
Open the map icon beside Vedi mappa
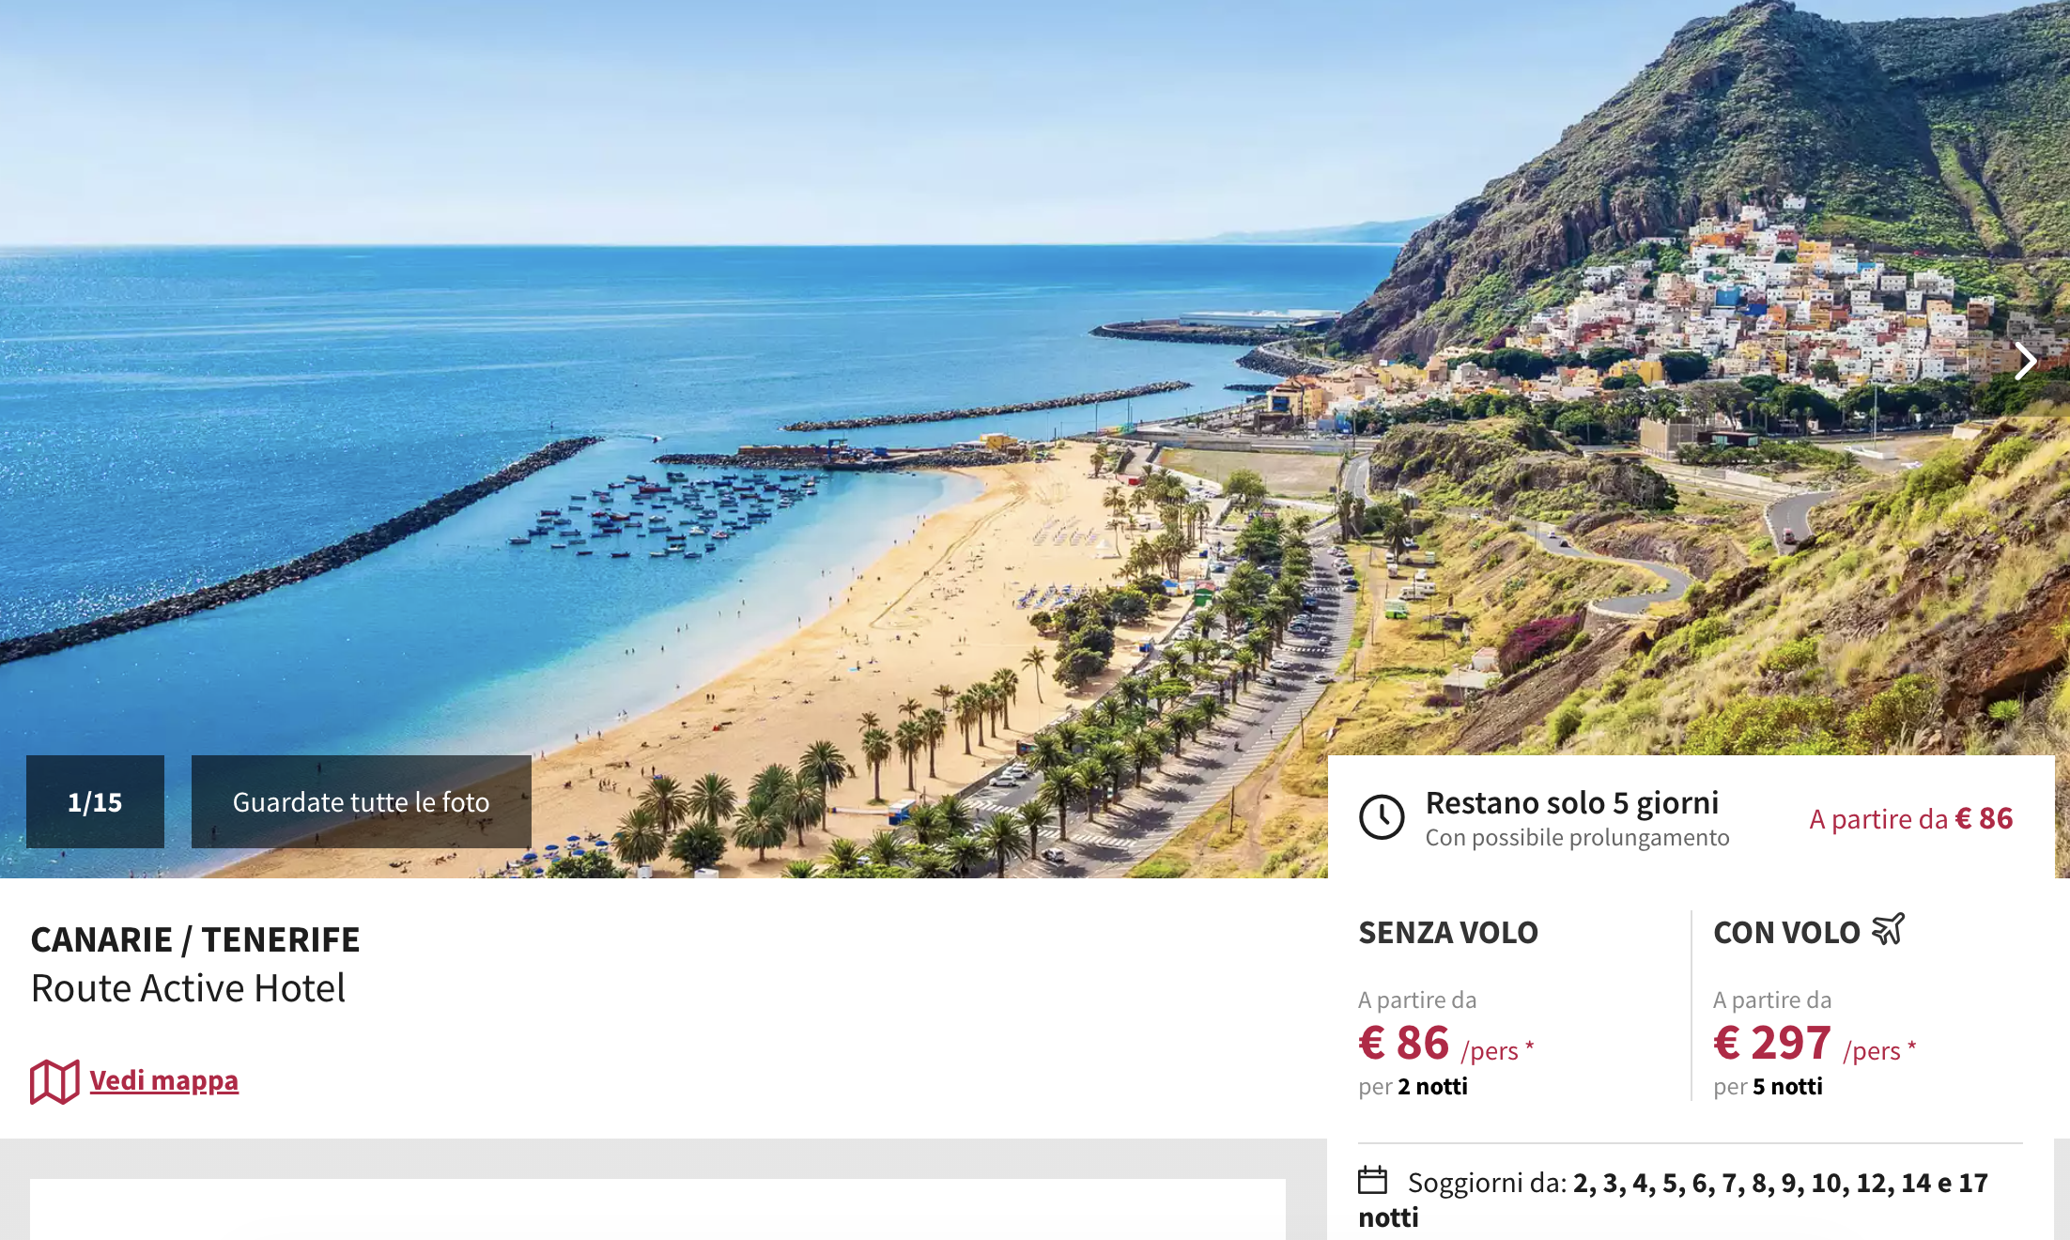click(x=54, y=1081)
